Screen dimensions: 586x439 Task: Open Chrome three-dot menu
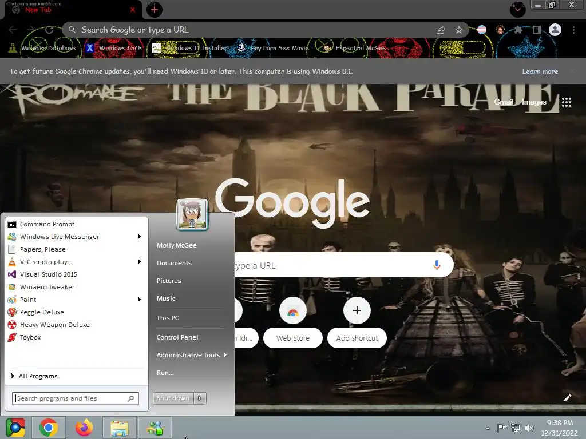tap(573, 30)
